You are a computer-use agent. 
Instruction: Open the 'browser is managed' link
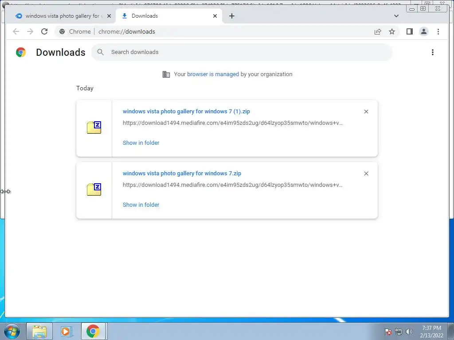point(213,74)
